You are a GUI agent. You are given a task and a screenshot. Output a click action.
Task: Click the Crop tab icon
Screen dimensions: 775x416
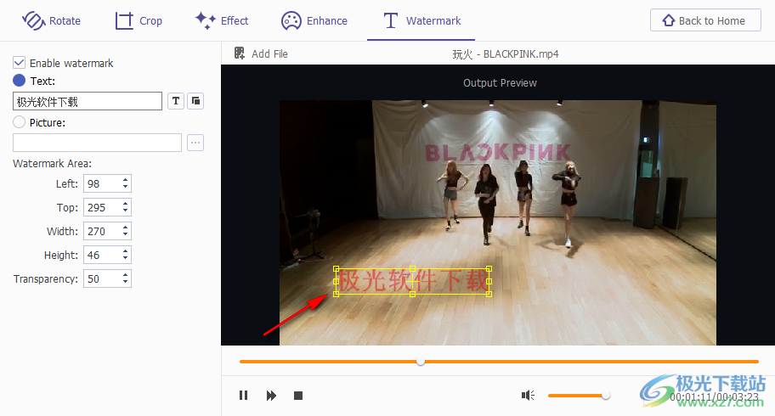coord(124,20)
